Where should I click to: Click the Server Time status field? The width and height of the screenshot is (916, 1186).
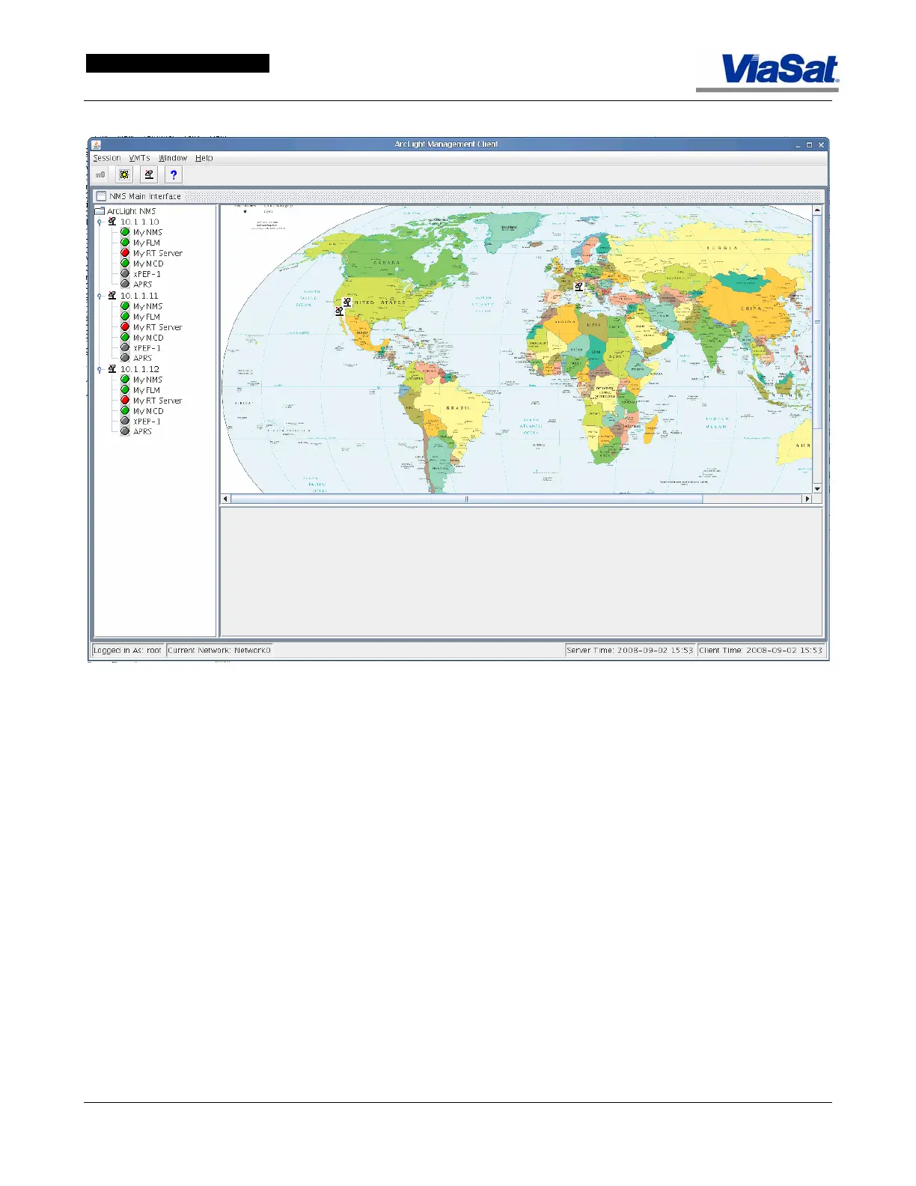(x=630, y=650)
